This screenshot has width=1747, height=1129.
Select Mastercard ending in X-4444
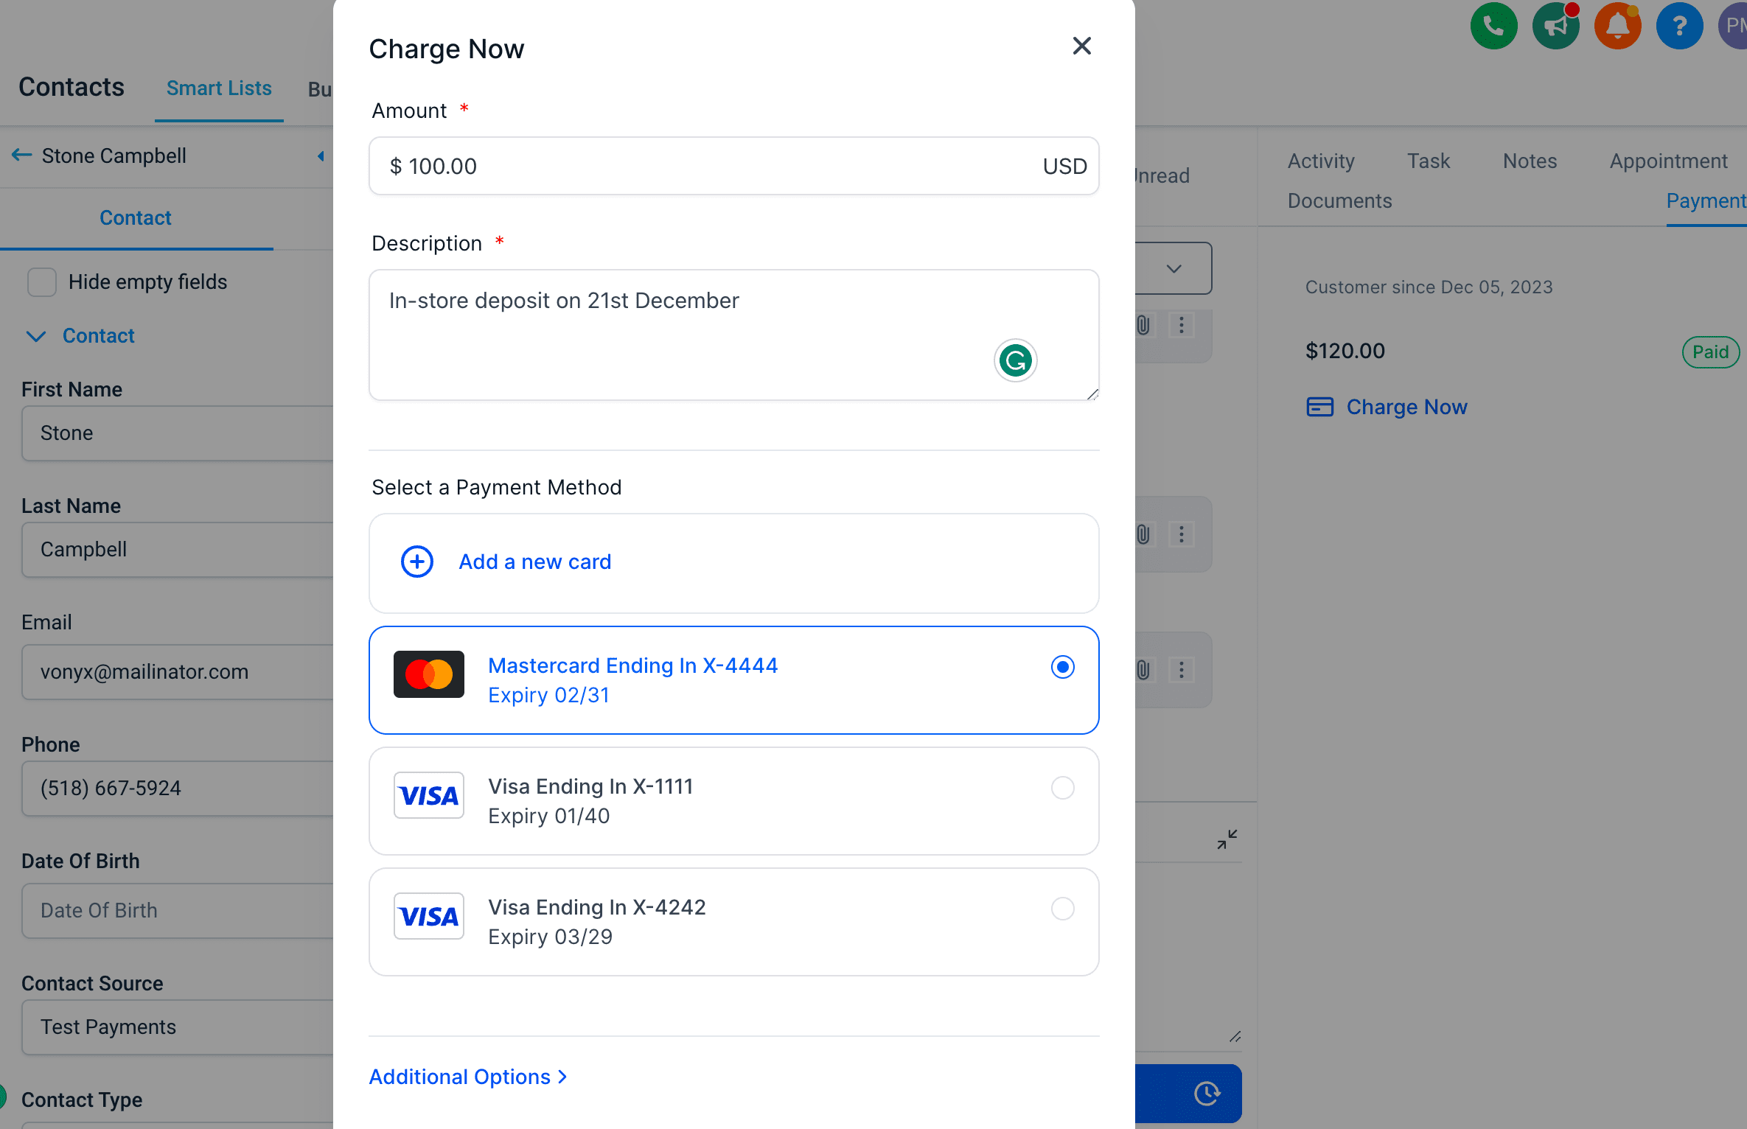(733, 680)
